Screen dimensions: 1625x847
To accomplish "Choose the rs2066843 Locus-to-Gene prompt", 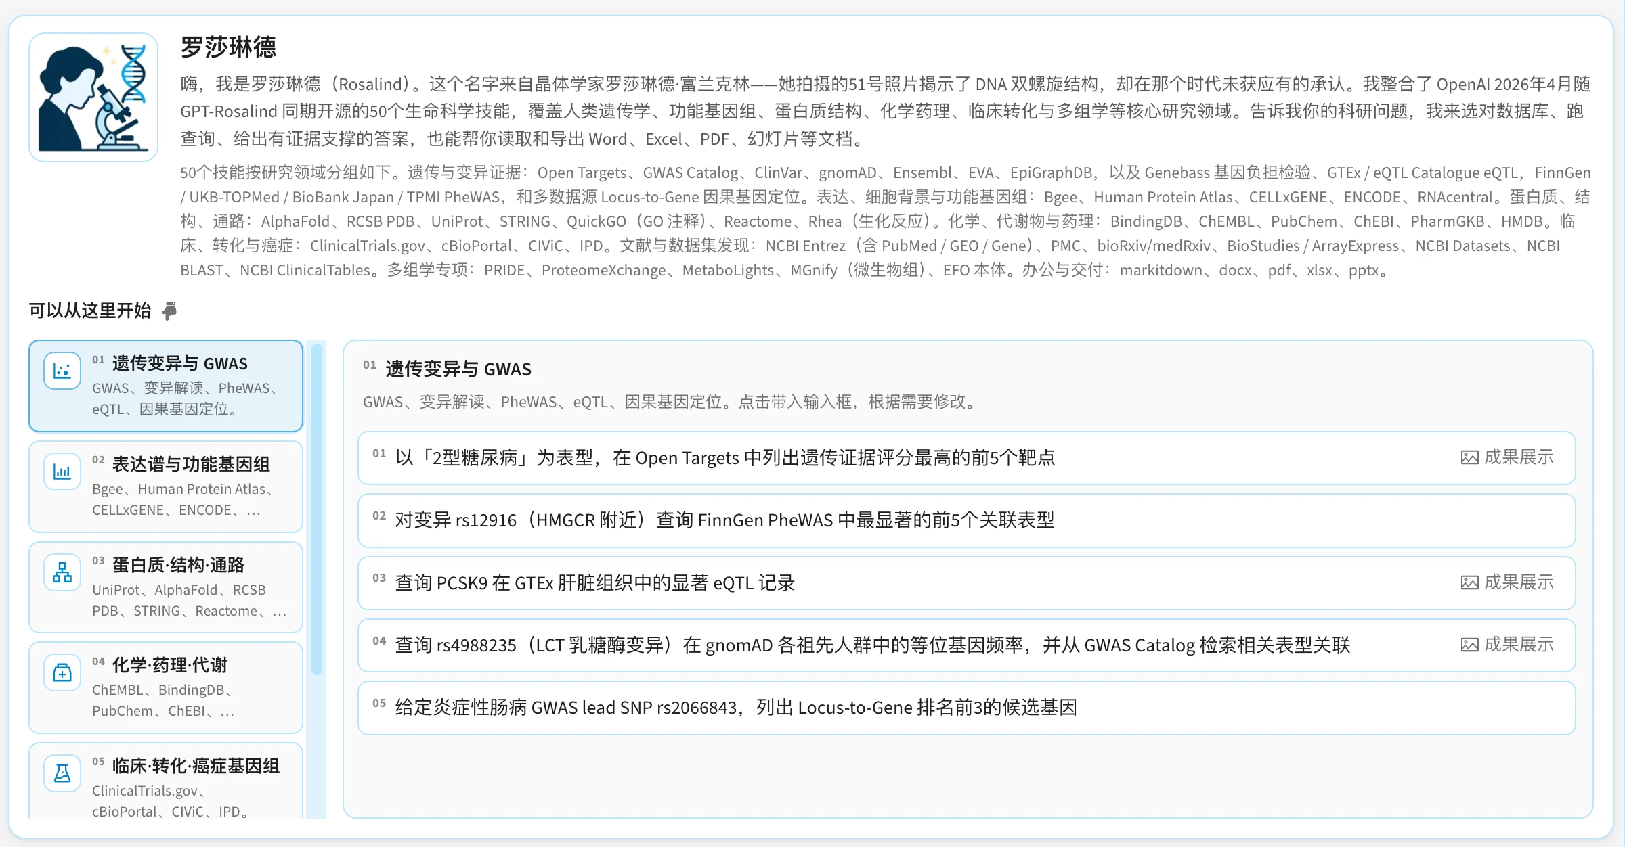I will click(x=967, y=708).
